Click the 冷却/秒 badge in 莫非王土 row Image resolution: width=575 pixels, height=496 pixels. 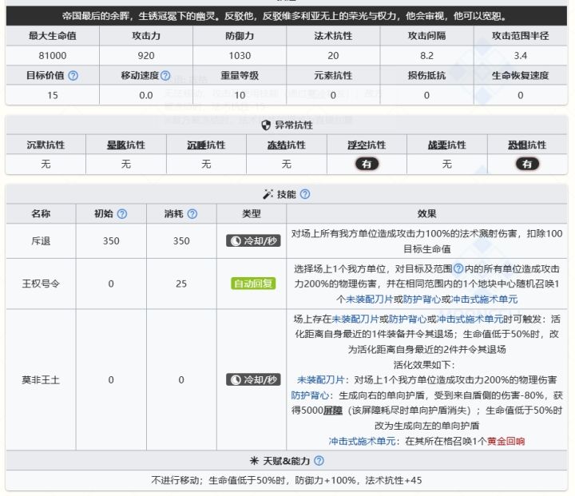252,379
